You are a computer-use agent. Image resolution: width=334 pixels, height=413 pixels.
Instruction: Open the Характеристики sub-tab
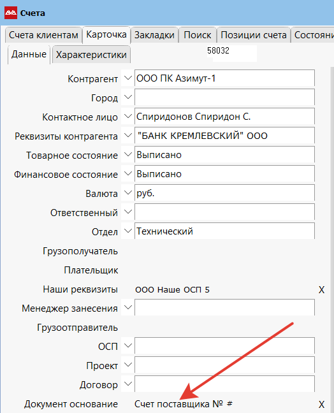point(91,55)
